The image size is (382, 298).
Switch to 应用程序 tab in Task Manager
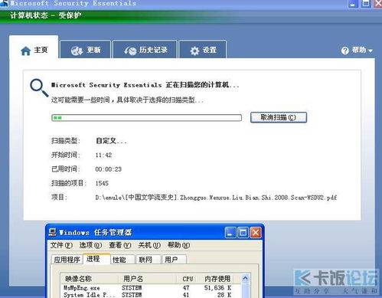point(67,260)
